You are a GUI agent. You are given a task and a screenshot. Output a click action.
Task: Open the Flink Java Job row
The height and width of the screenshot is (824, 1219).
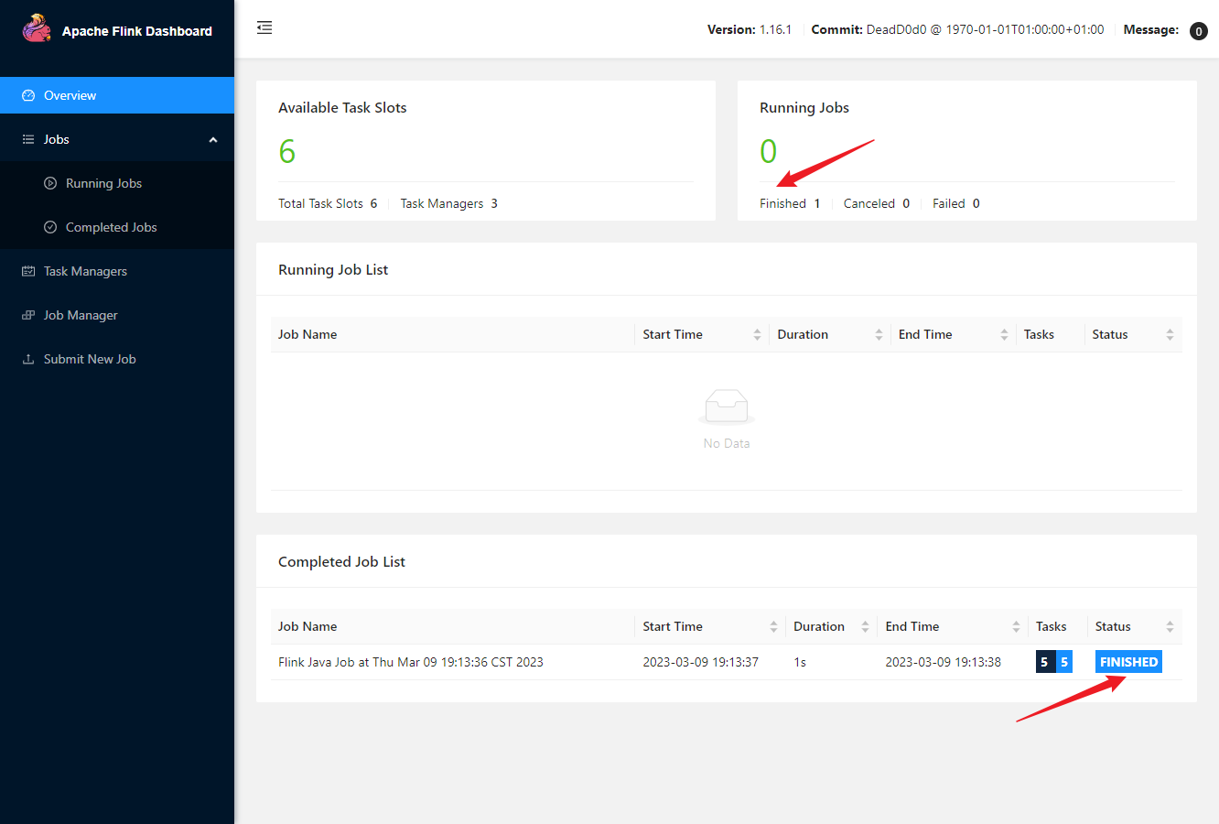(x=727, y=662)
